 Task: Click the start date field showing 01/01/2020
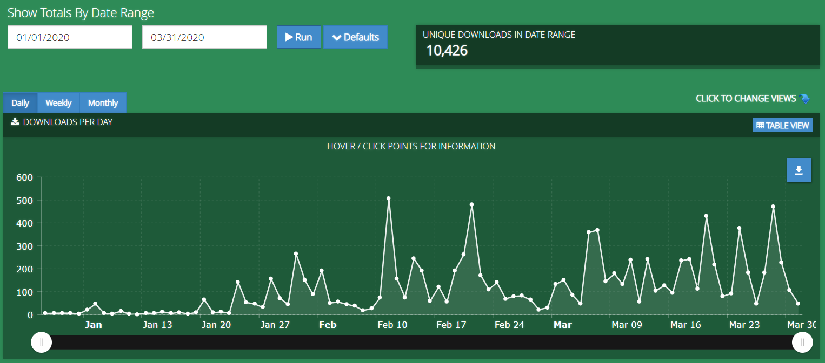[70, 37]
